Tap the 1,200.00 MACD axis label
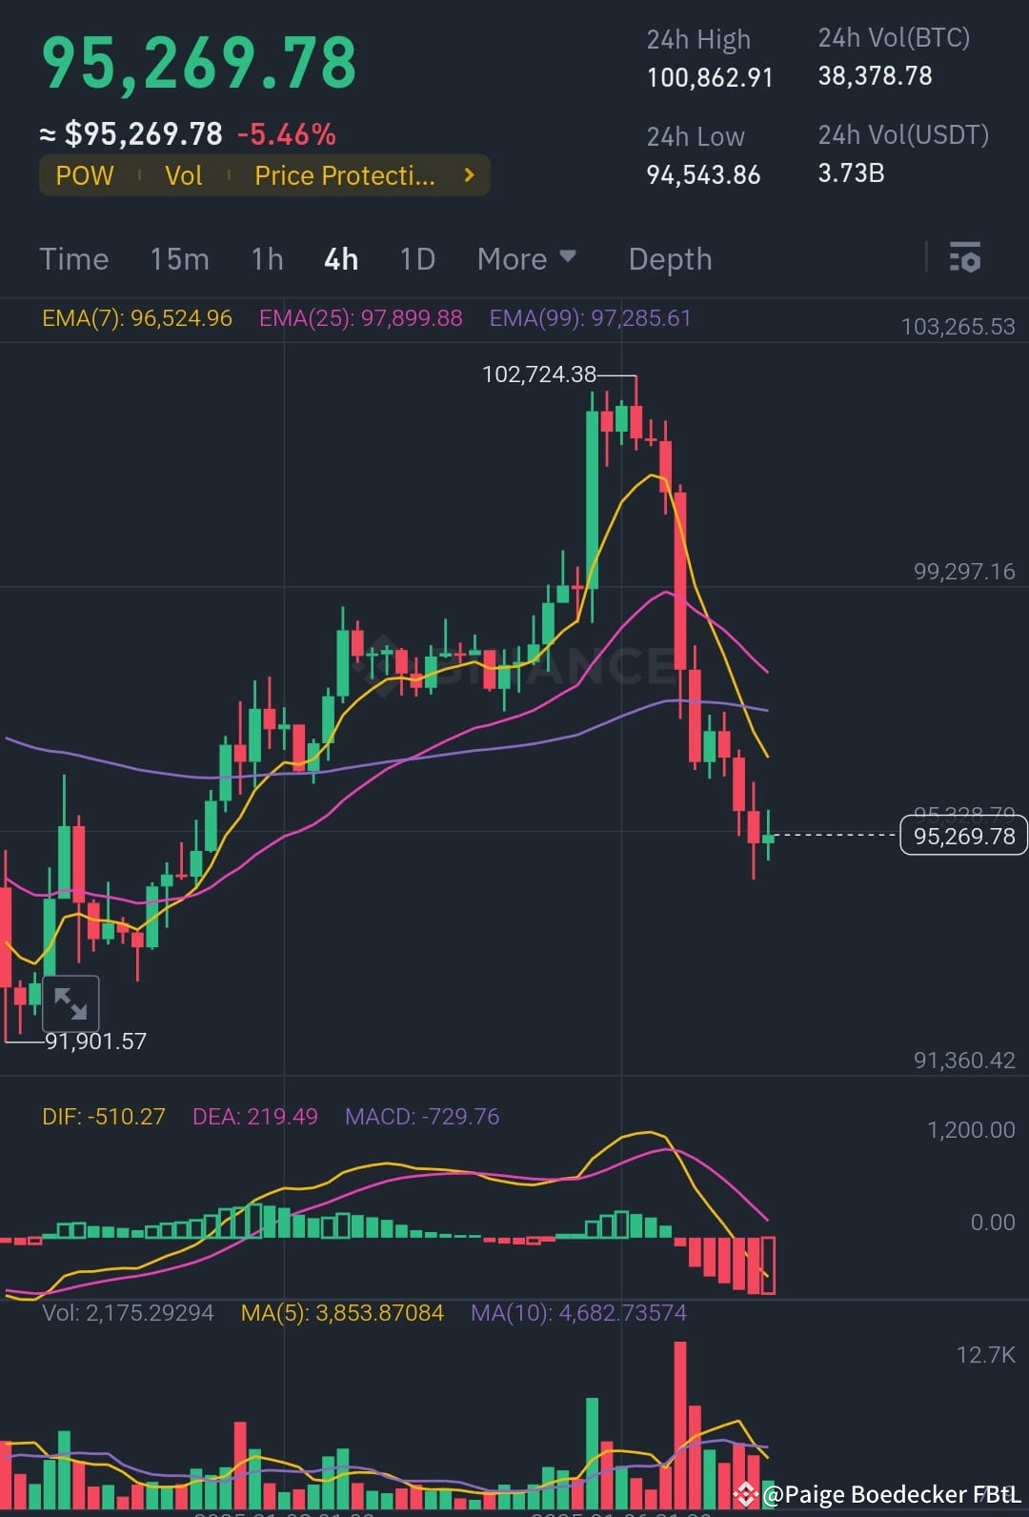The width and height of the screenshot is (1029, 1517). pos(971,1129)
